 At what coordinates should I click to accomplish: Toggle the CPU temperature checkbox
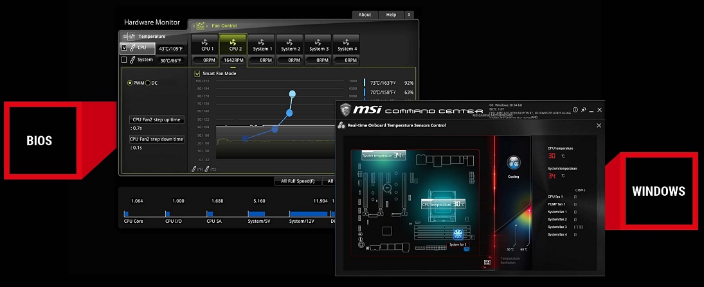pyautogui.click(x=124, y=48)
